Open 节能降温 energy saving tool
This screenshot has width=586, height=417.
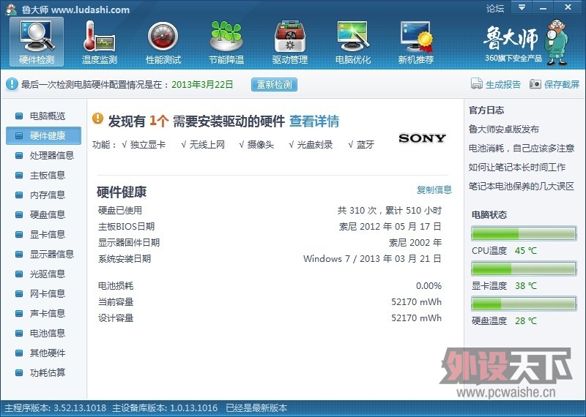click(226, 42)
